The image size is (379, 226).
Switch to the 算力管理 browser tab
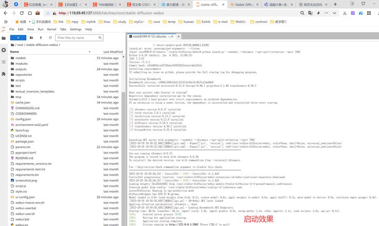[176, 5]
